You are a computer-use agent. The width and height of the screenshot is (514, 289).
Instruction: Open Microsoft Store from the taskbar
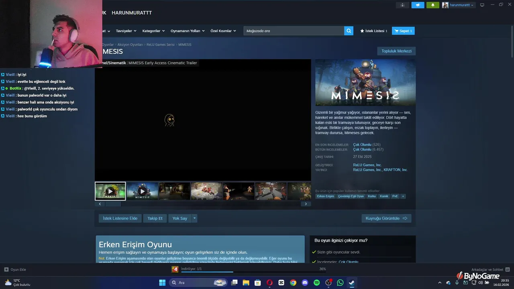pos(258,283)
